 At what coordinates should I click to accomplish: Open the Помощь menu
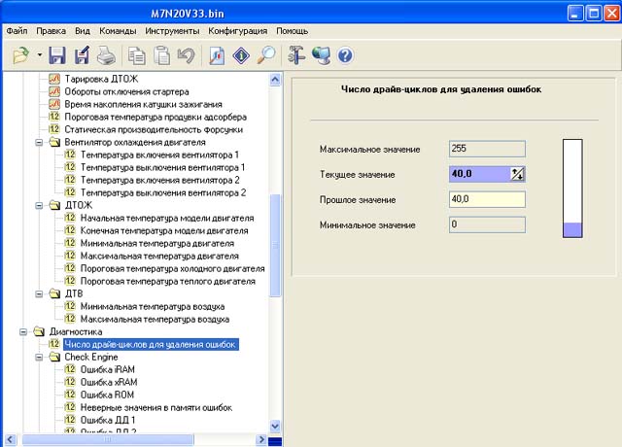pos(292,31)
